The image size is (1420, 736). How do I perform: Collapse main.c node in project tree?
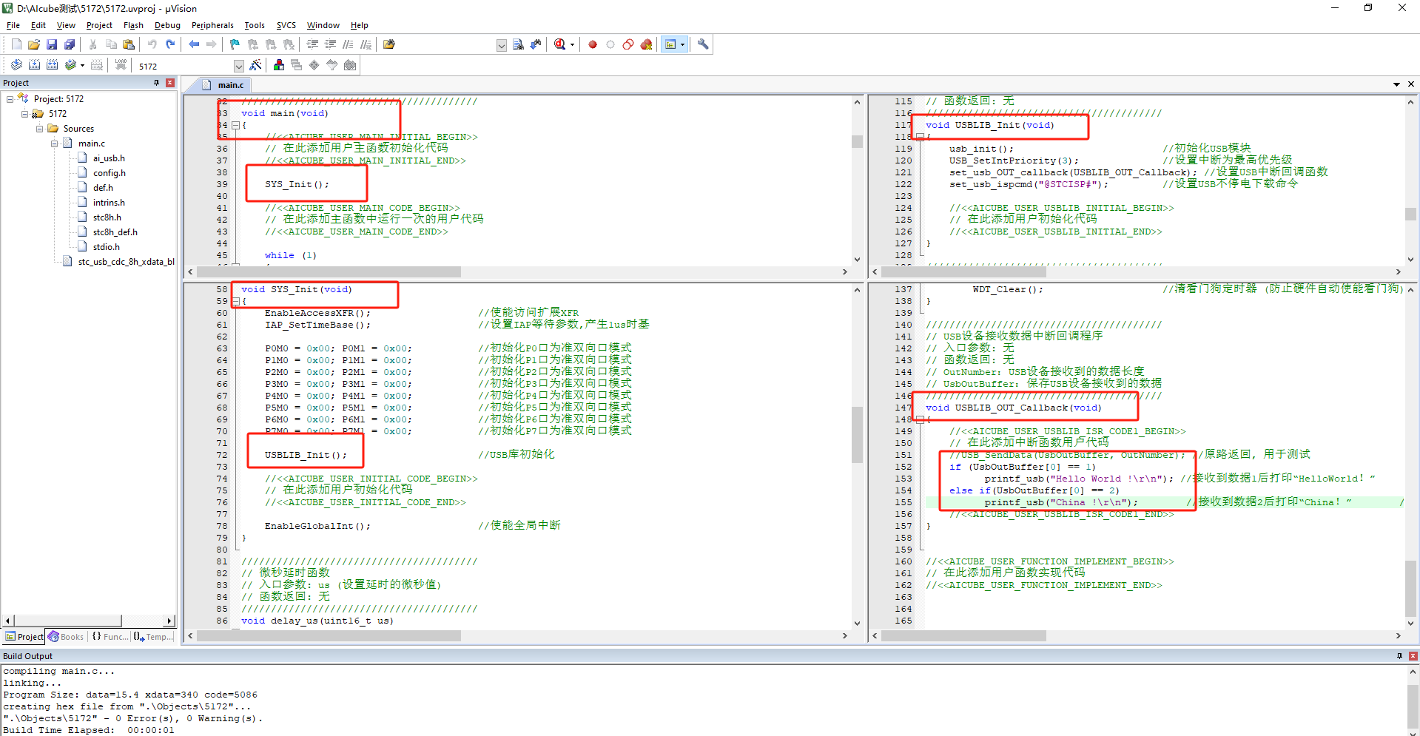(x=55, y=144)
